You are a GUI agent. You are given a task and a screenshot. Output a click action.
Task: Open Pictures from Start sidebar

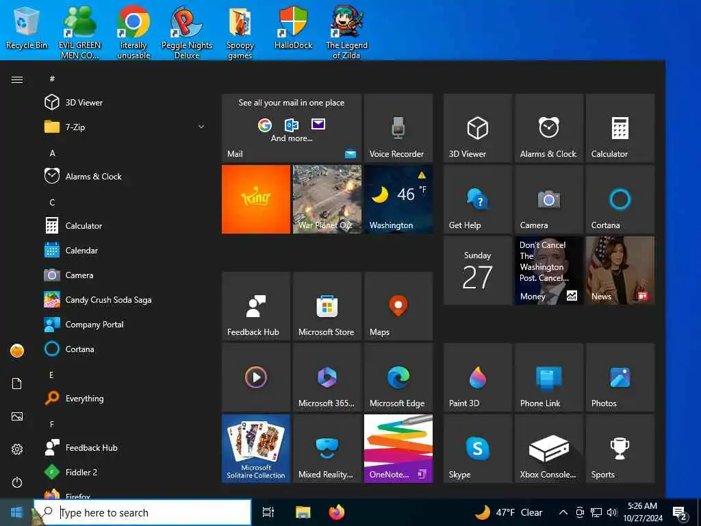(17, 416)
